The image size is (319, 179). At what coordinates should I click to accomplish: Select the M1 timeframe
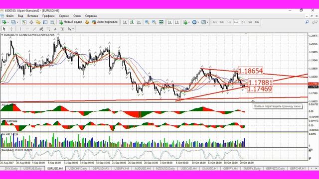coord(215,22)
